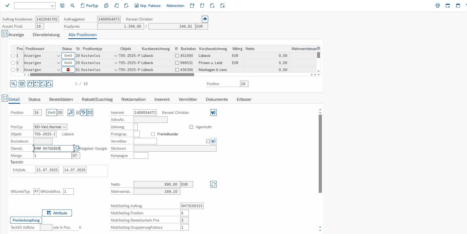This screenshot has width=467, height=234.
Task: Switch to the Vermittler tab
Action: [x=188, y=99]
